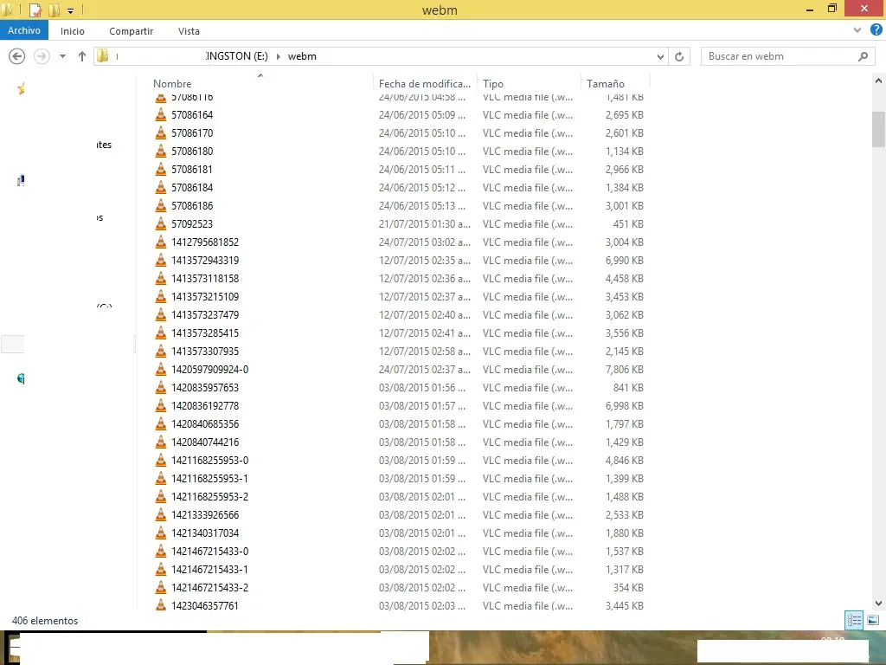This screenshot has width=886, height=665.
Task: Click the network globe icon in navigation pane
Action: pos(21,378)
